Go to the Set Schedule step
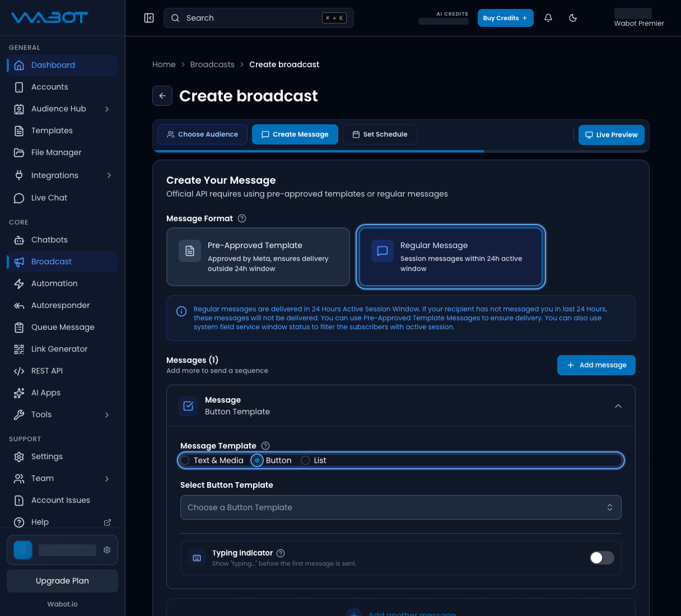This screenshot has height=616, width=681. click(380, 134)
